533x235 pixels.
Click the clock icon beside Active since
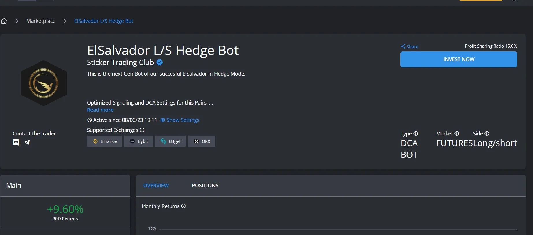click(x=90, y=120)
